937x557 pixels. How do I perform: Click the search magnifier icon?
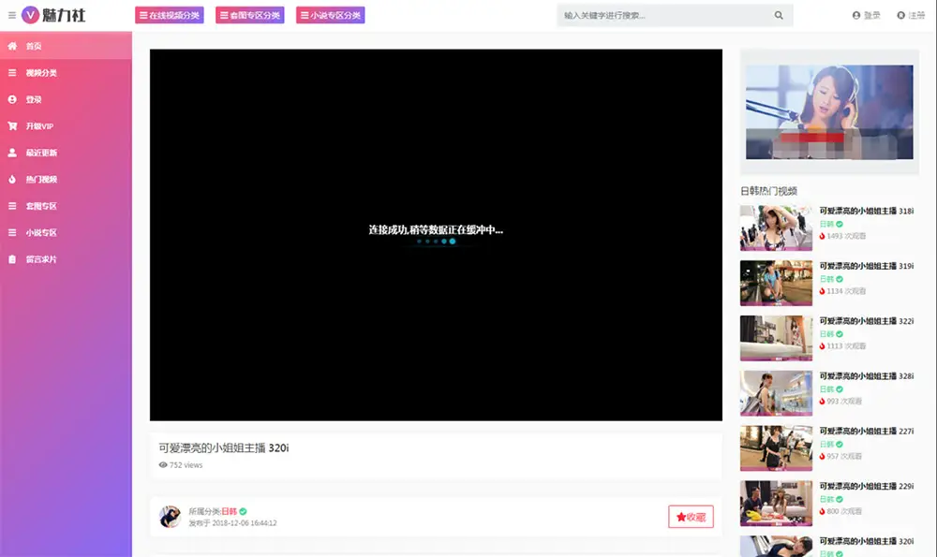tap(778, 15)
